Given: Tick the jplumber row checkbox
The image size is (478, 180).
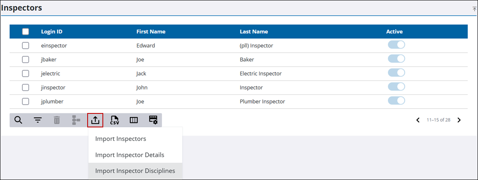Looking at the screenshot, I should [x=26, y=102].
